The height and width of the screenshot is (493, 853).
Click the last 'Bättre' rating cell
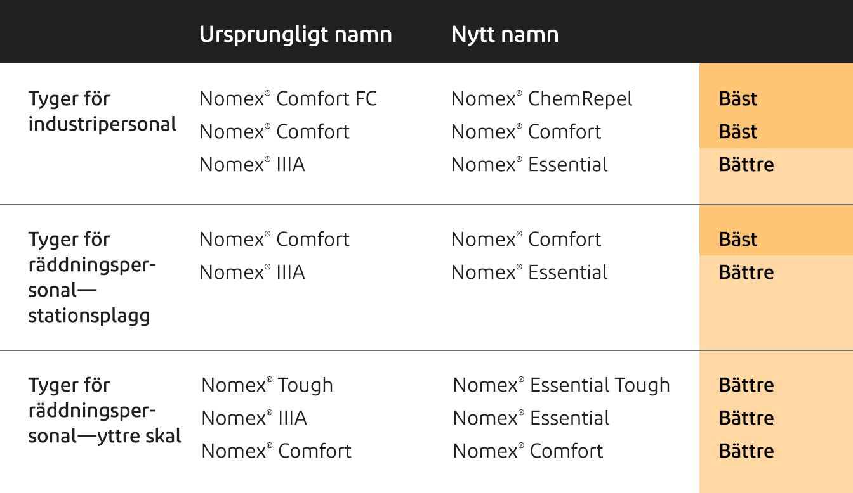(x=746, y=451)
